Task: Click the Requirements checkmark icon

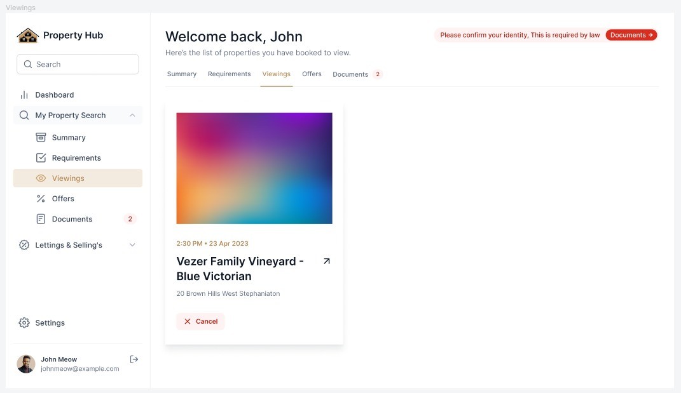Action: coord(41,158)
